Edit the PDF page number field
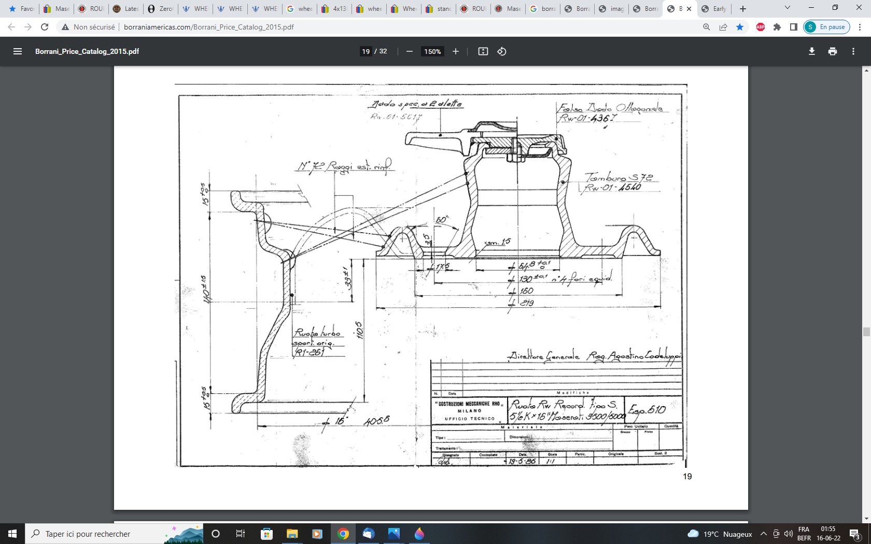871x544 pixels. 366,51
